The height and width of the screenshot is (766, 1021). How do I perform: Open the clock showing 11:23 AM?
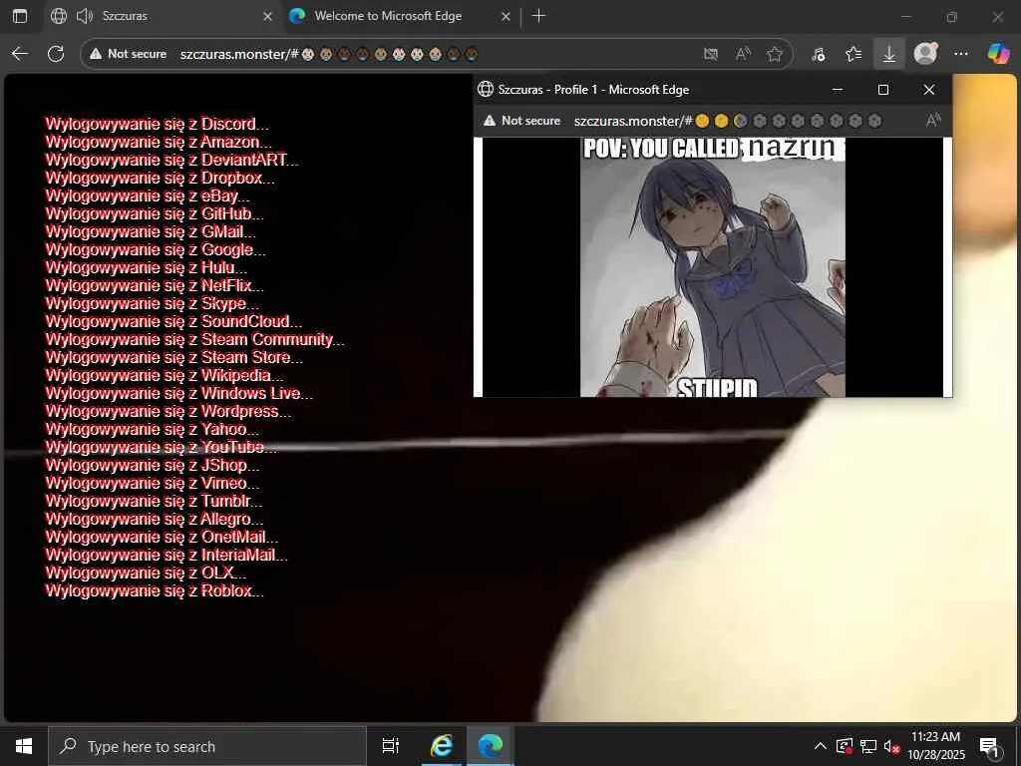(x=935, y=746)
